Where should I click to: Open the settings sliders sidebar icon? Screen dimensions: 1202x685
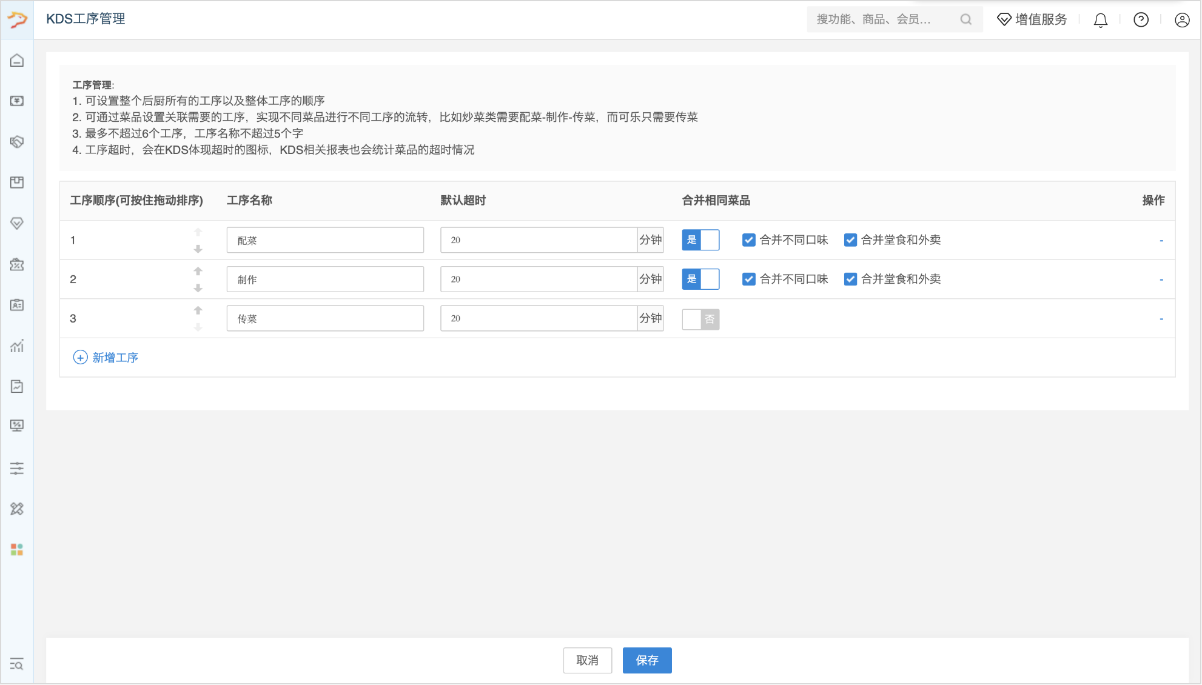(x=17, y=468)
